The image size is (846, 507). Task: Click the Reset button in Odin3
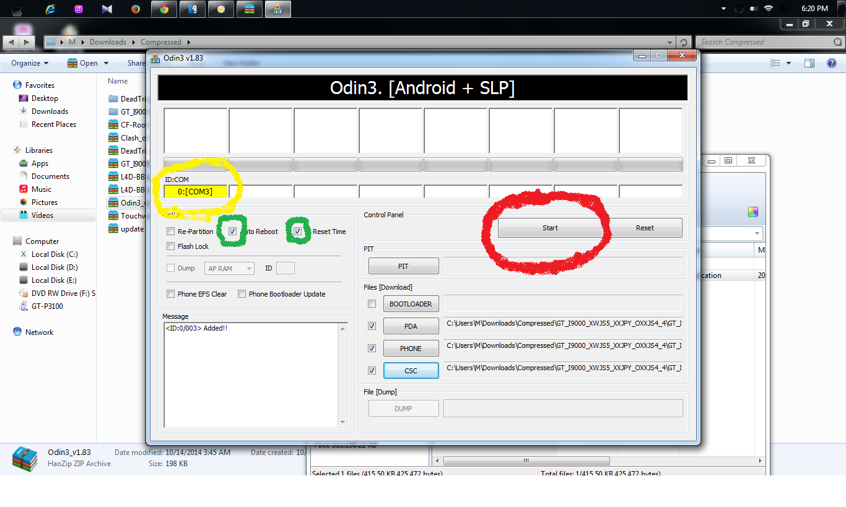(x=645, y=228)
